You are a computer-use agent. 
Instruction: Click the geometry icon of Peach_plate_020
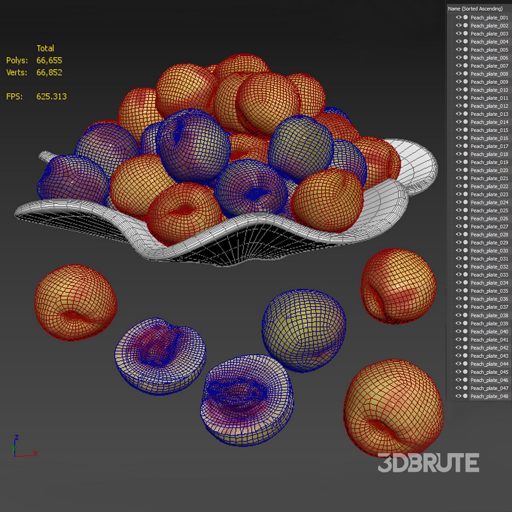[465, 170]
